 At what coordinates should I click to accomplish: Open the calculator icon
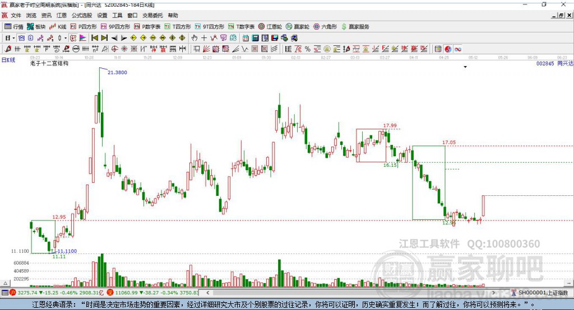[x=255, y=37]
